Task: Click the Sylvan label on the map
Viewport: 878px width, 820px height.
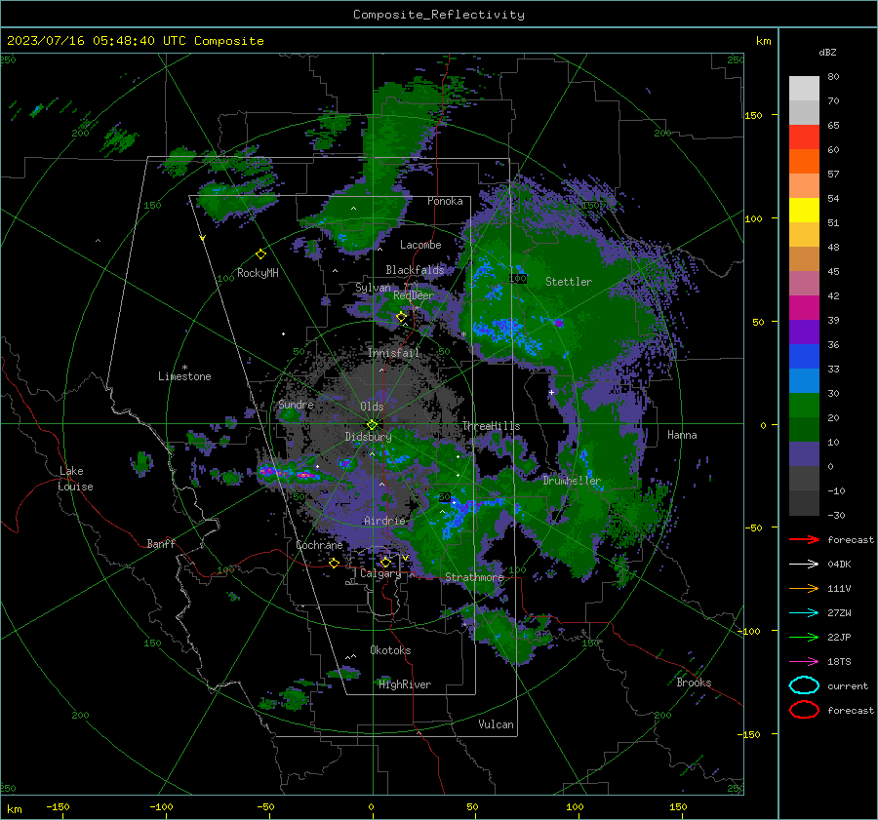Action: point(373,288)
